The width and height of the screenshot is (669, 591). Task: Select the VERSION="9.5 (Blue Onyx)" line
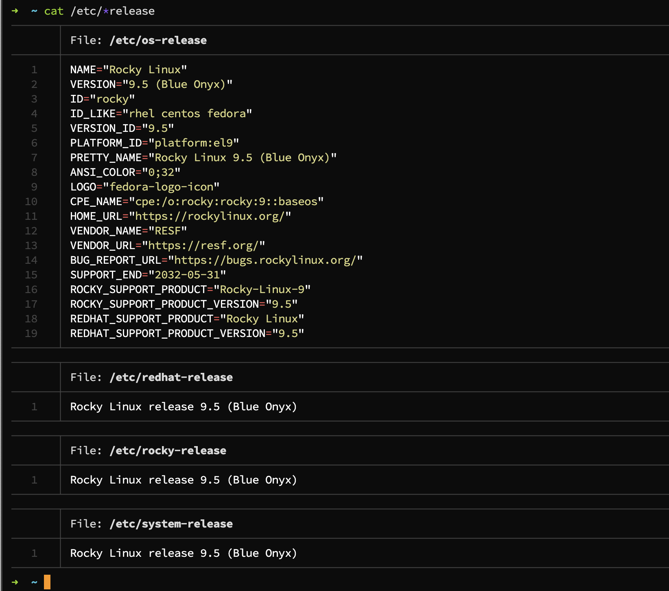[151, 84]
